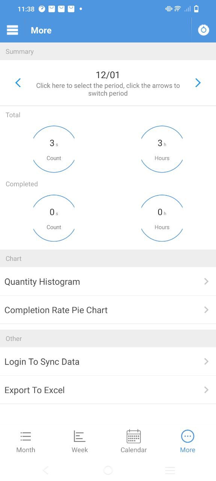The width and height of the screenshot is (216, 481).
Task: Select the Month list icon
Action: [26, 436]
